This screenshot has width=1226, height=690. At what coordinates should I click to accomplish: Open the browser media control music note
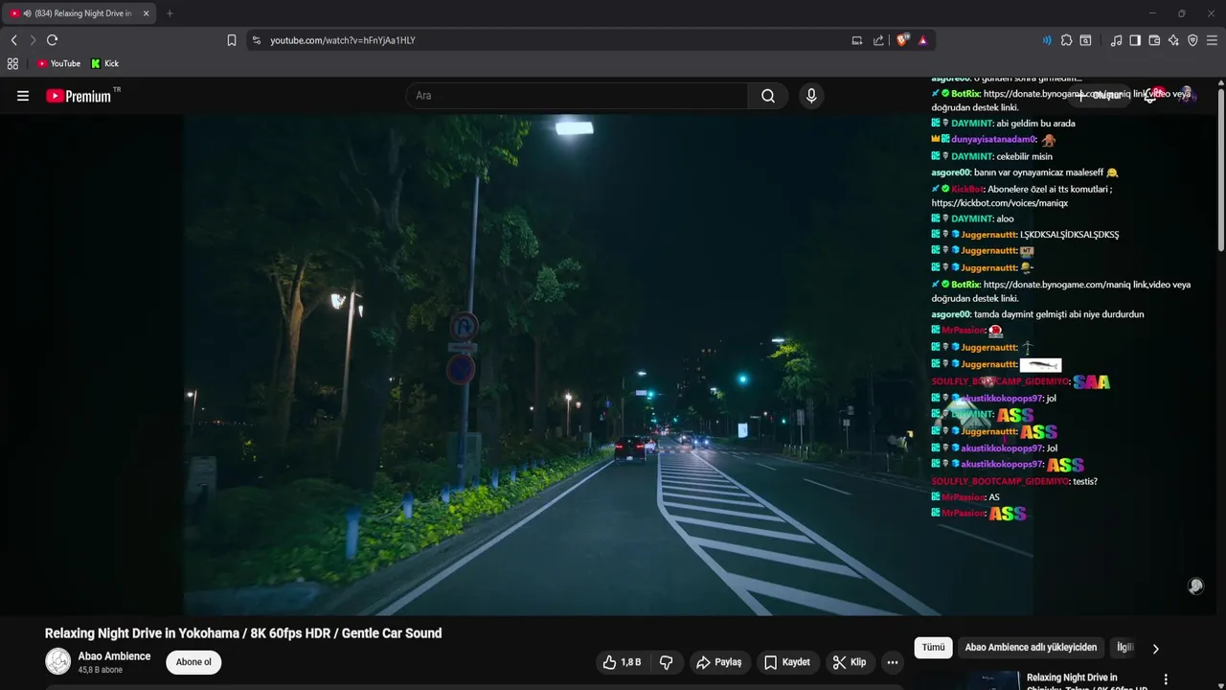tap(1116, 40)
